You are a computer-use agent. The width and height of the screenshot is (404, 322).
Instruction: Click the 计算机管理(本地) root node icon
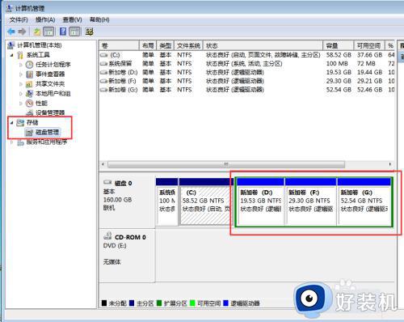pyautogui.click(x=11, y=45)
